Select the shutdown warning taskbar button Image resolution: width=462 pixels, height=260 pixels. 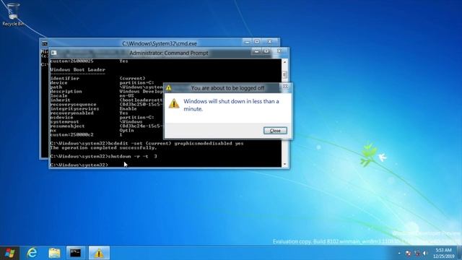point(99,253)
